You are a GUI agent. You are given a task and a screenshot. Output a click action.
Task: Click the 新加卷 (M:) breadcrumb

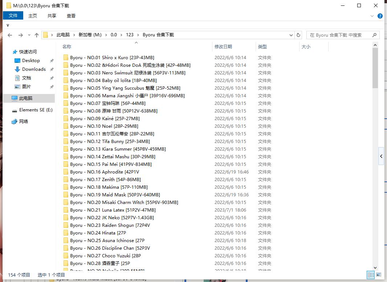tap(90, 35)
